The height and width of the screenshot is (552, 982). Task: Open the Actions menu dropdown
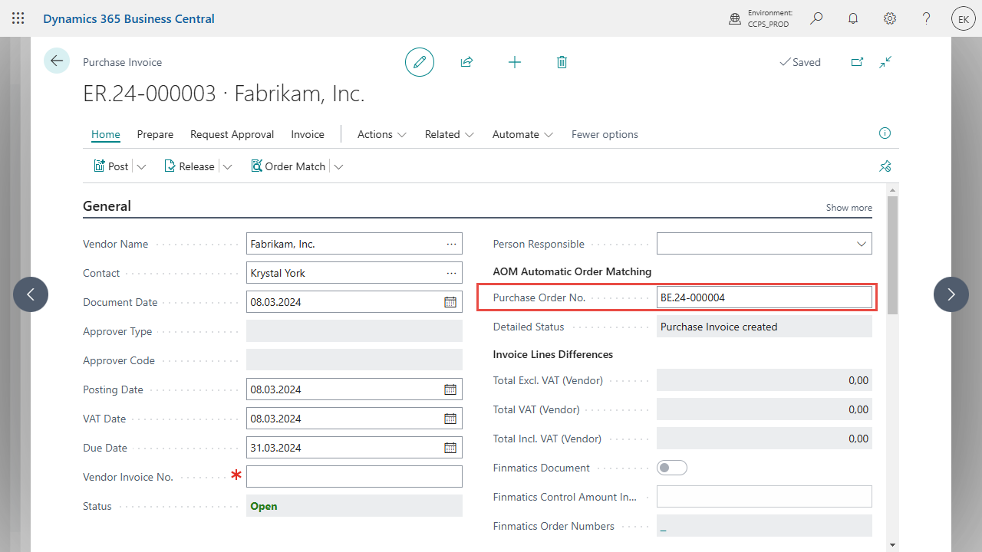pyautogui.click(x=381, y=134)
